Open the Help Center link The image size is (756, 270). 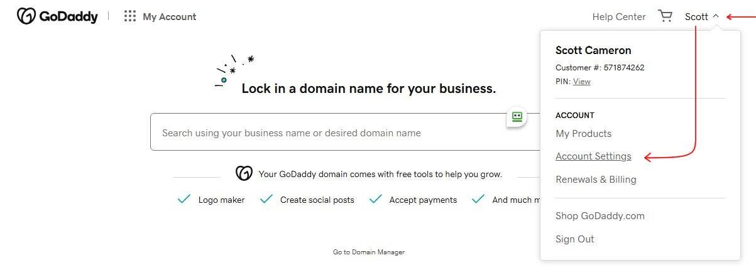point(619,17)
